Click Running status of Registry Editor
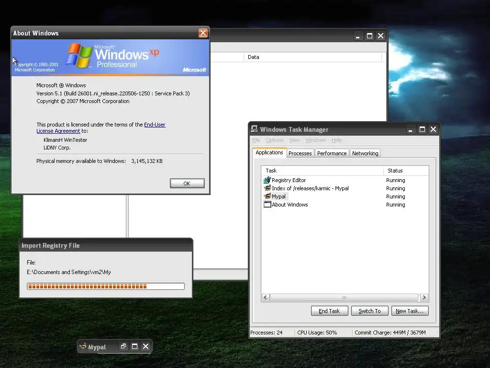 tap(395, 180)
